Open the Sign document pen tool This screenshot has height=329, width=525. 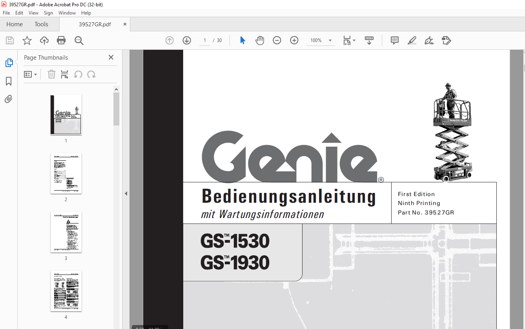tap(429, 40)
